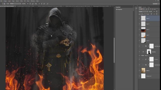Open Layers panel Fill slider arrow
This screenshot has width=161, height=90.
tap(157, 14)
